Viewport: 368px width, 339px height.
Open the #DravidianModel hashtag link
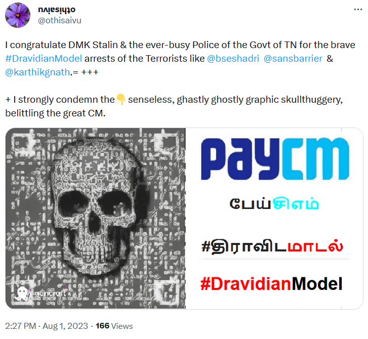(x=44, y=58)
